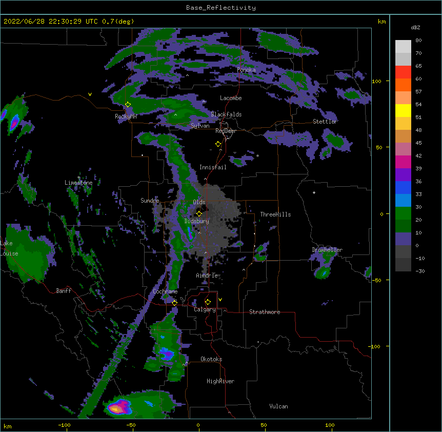Click the Sylvan label
The image size is (442, 432).
click(200, 126)
